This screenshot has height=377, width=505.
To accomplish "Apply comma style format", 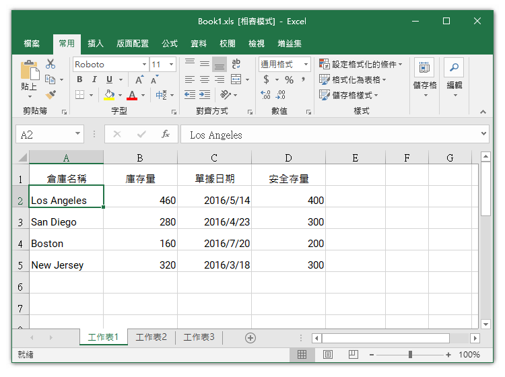I will (304, 79).
